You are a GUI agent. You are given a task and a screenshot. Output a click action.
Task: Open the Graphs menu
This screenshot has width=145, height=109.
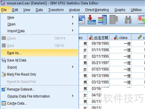pyautogui.click(x=120, y=10)
